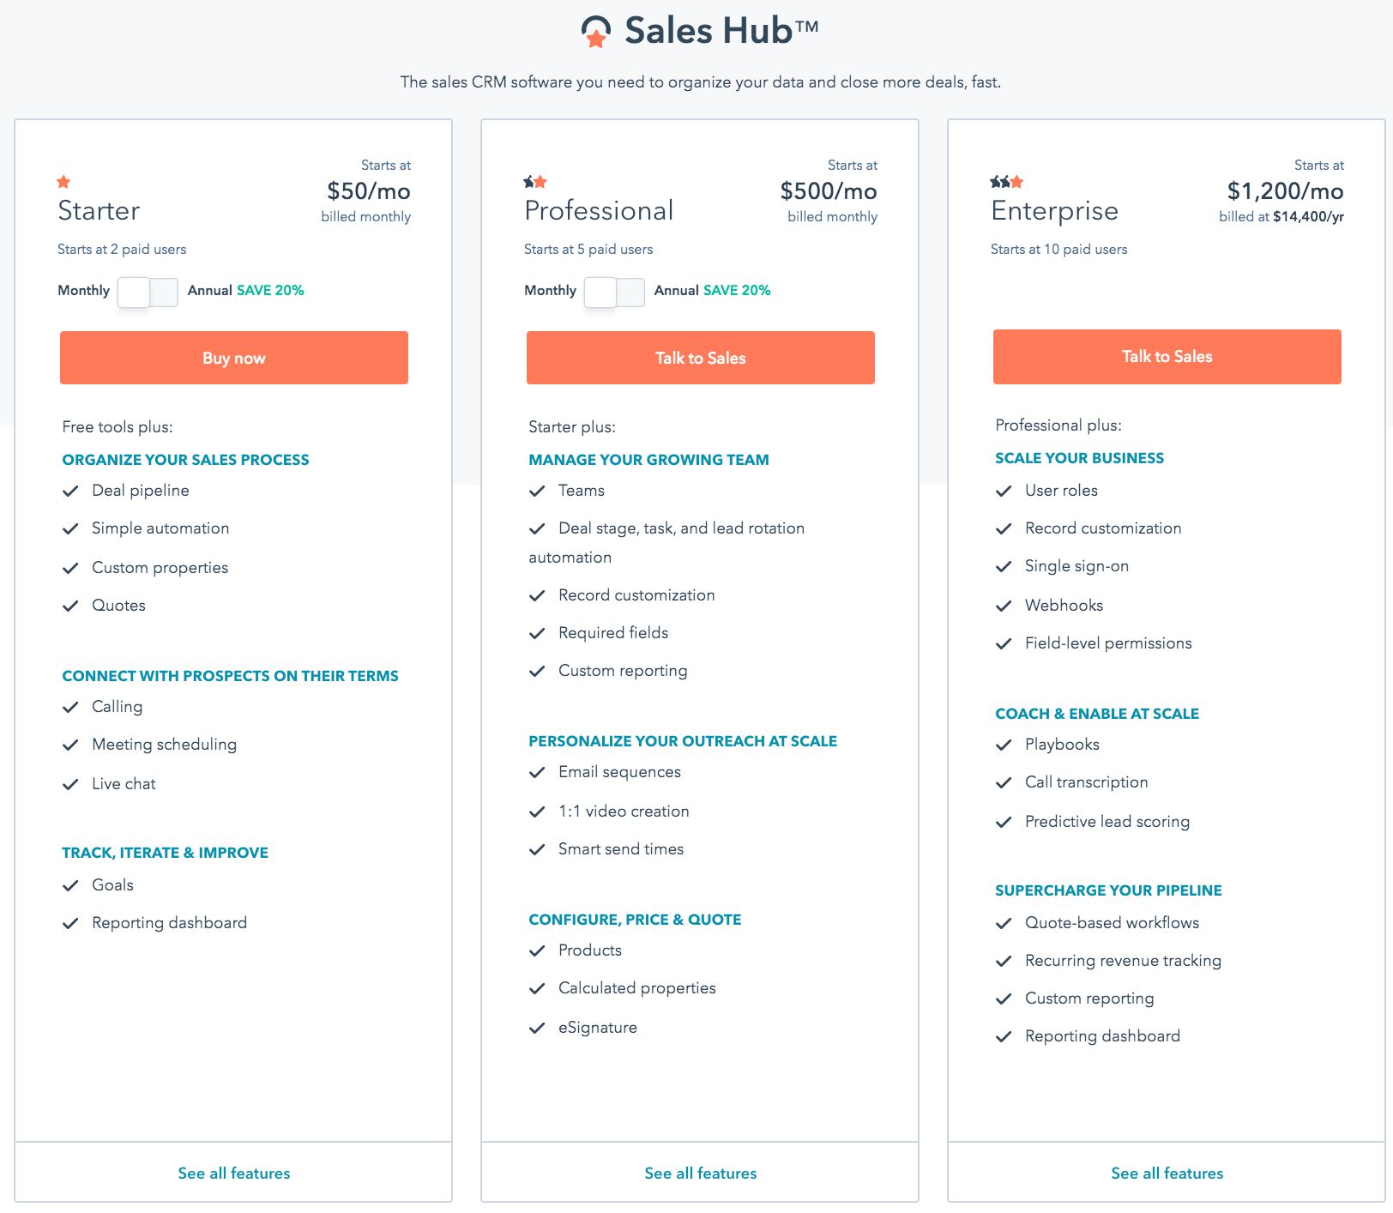Image resolution: width=1393 pixels, height=1213 pixels.
Task: Click Talk to Sales under Professional plan
Action: tap(701, 358)
